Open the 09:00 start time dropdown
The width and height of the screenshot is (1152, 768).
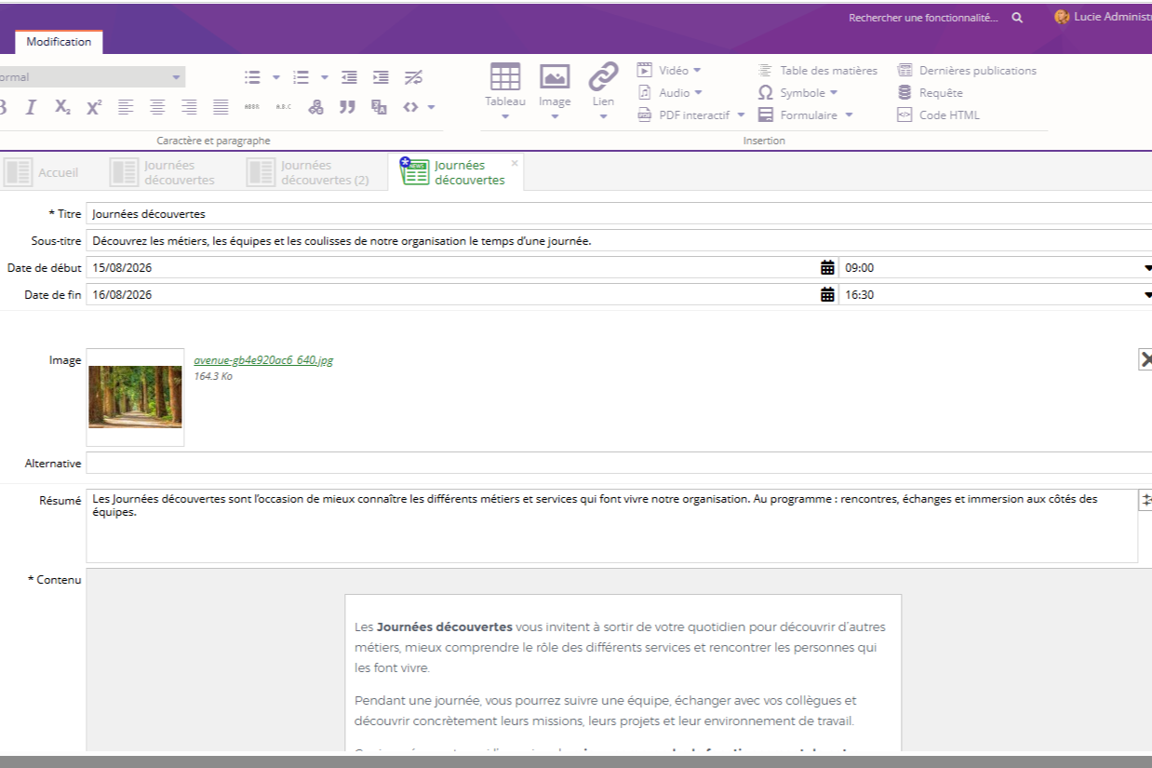click(1146, 268)
